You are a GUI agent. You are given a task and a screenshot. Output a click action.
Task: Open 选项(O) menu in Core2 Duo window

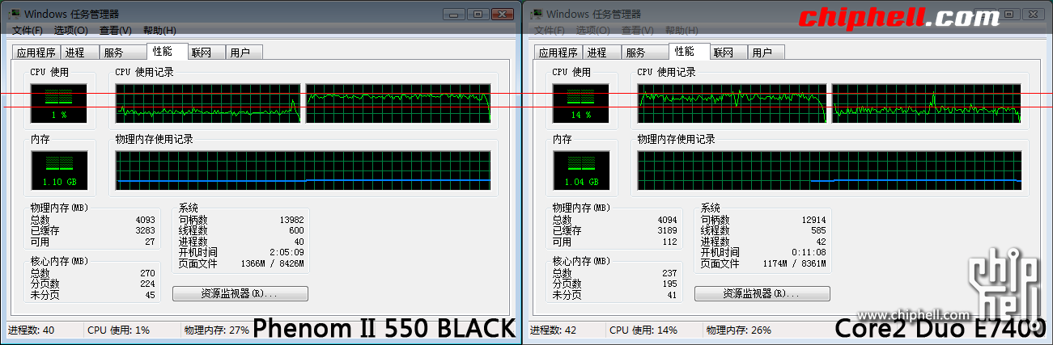tap(593, 31)
